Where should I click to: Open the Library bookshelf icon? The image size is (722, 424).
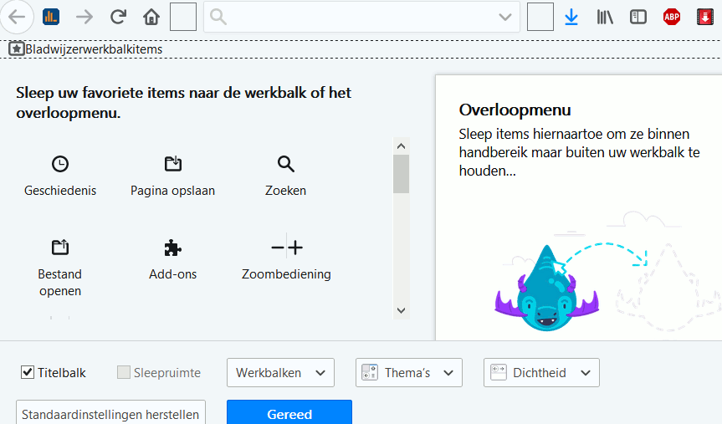(x=605, y=18)
